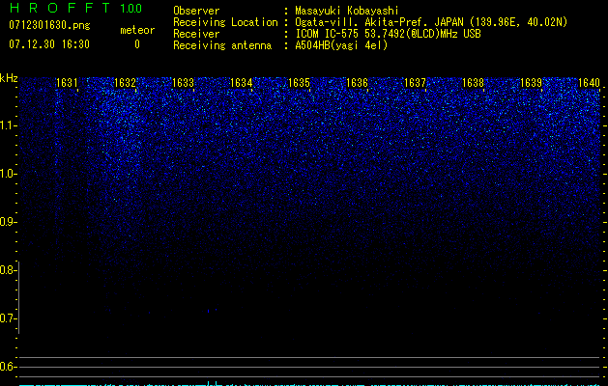Click the HROFFT 1.0.0 title text
This screenshot has height=386, width=608.
click(75, 8)
